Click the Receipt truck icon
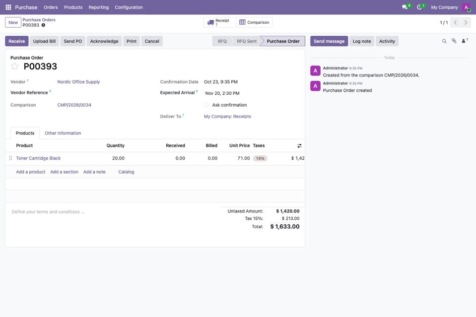This screenshot has width=476, height=317. (x=210, y=22)
